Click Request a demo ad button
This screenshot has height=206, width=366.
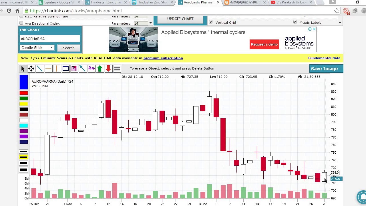tap(264, 44)
